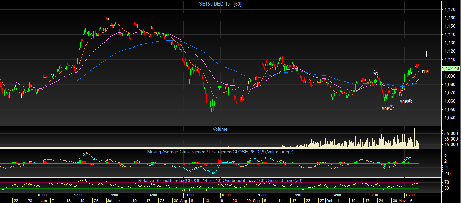Screen dimensions: 461x203
Task: Click the 1,160 price axis label
Action: pos(450,18)
